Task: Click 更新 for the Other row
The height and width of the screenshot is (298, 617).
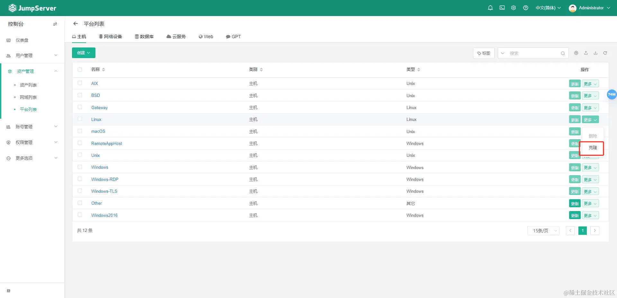Action: 575,203
